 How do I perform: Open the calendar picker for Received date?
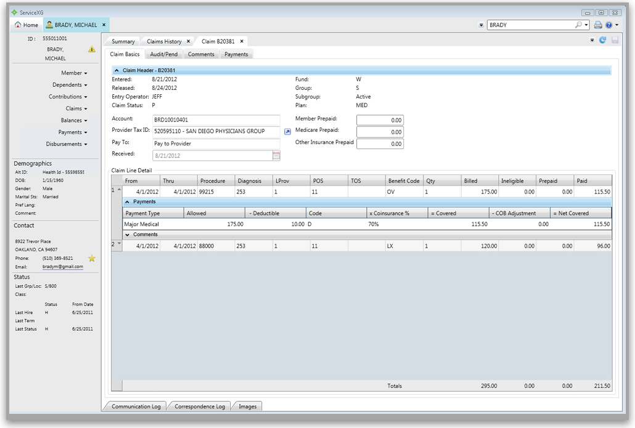tap(276, 156)
